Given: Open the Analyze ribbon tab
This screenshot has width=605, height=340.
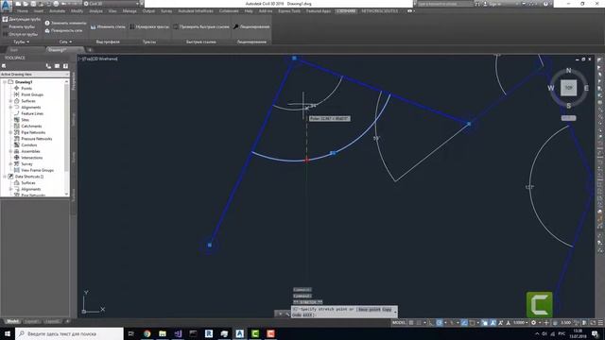Looking at the screenshot, I should coord(95,11).
